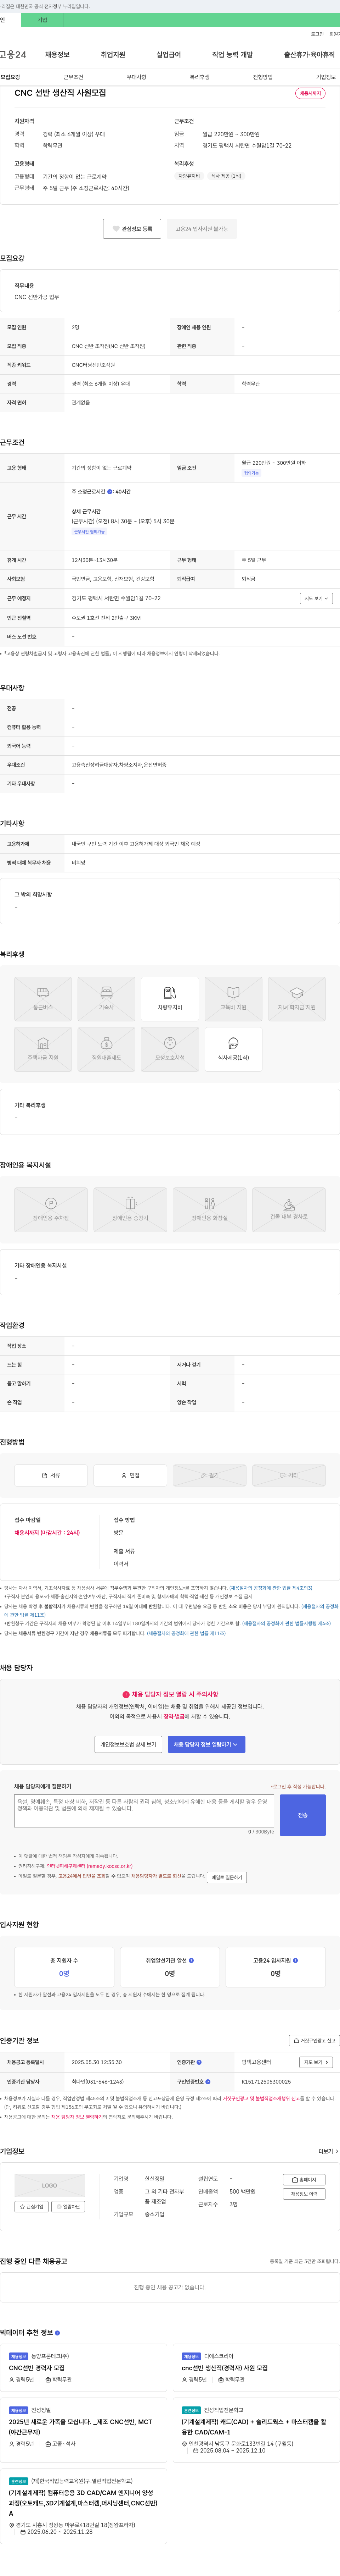
Task: Click the 관심정보 등록 heart button
Action: pos(132,229)
